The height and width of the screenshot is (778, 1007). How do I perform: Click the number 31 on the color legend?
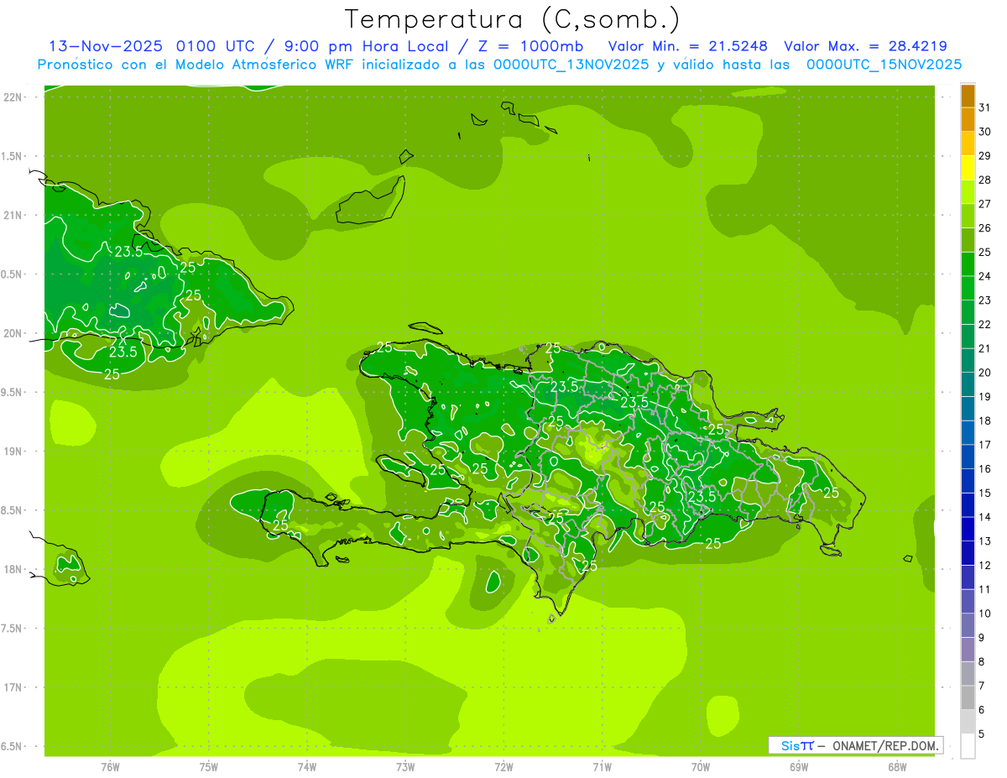[985, 107]
